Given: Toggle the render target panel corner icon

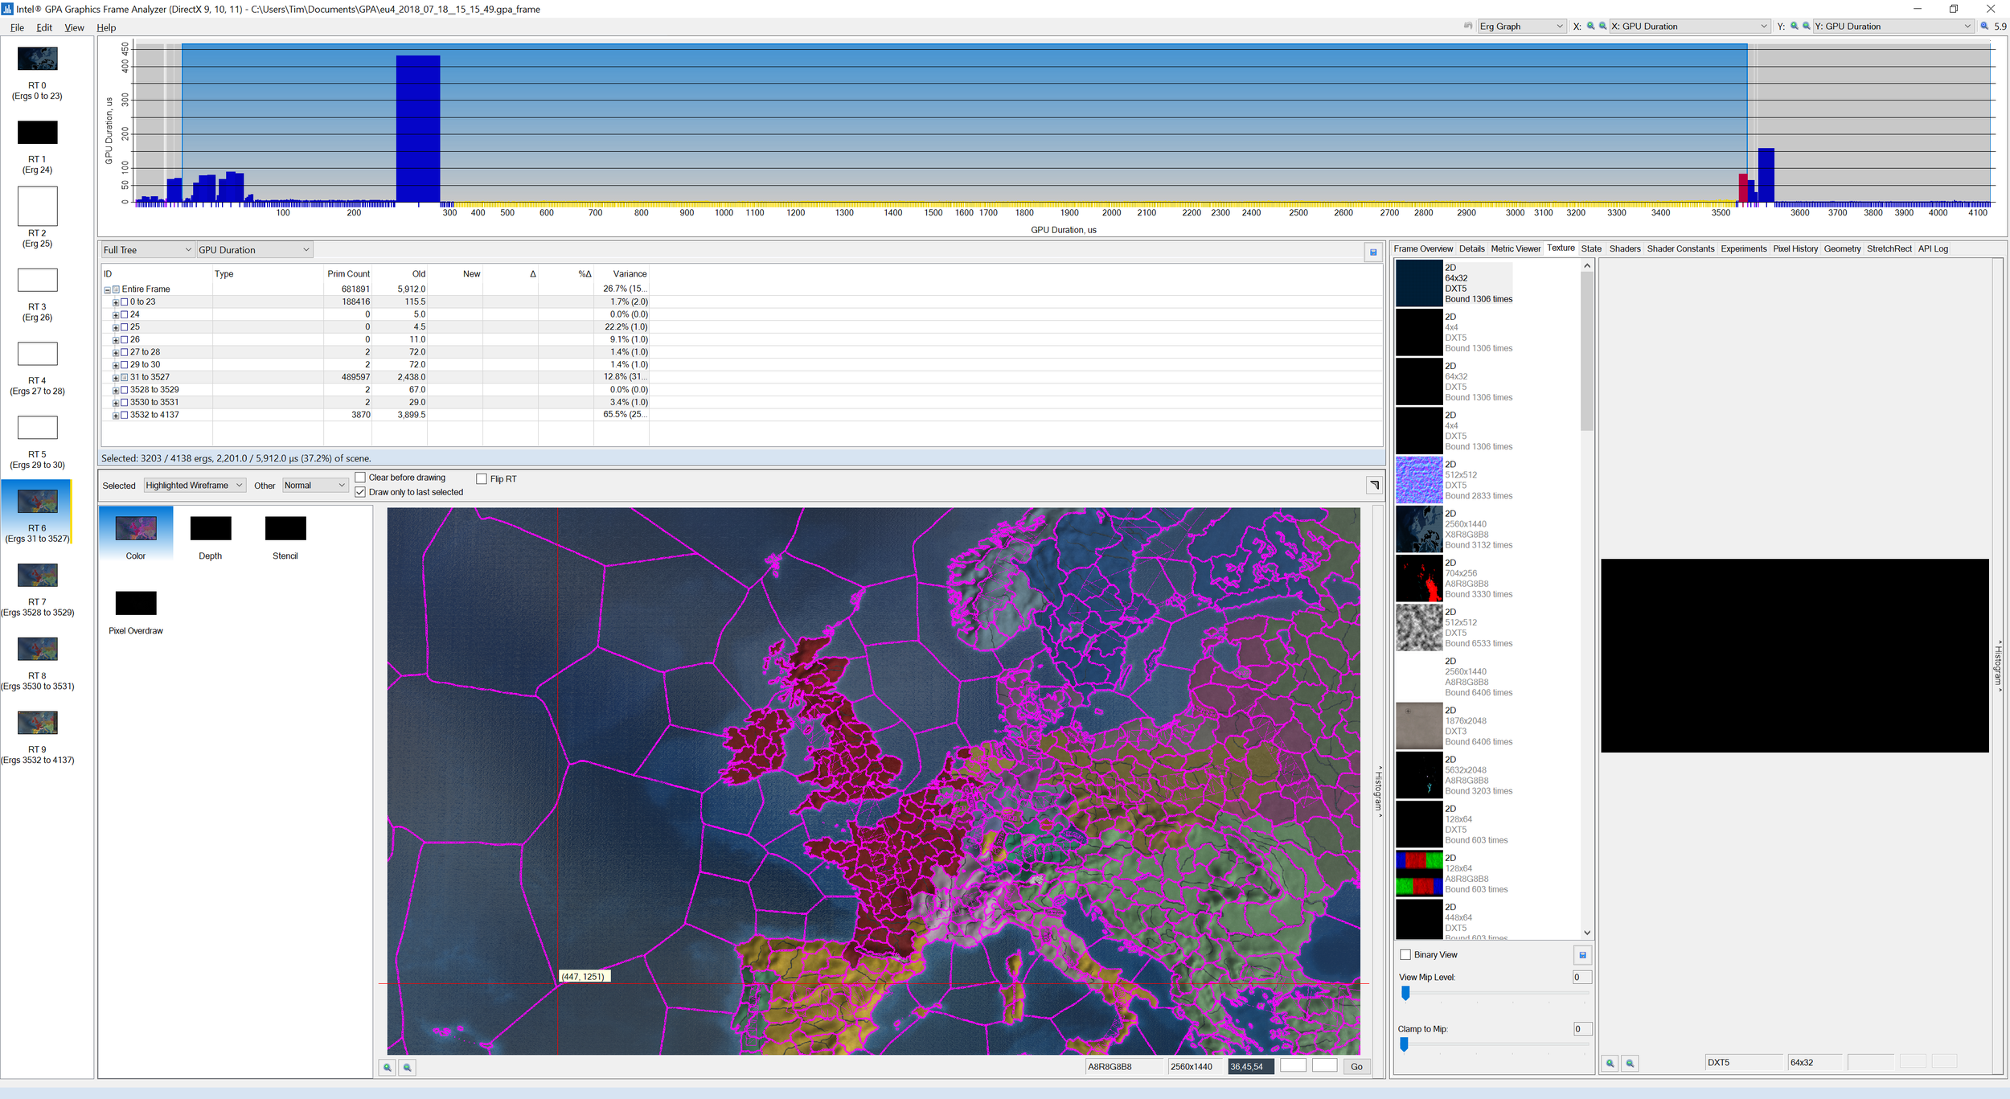Looking at the screenshot, I should (x=1374, y=485).
